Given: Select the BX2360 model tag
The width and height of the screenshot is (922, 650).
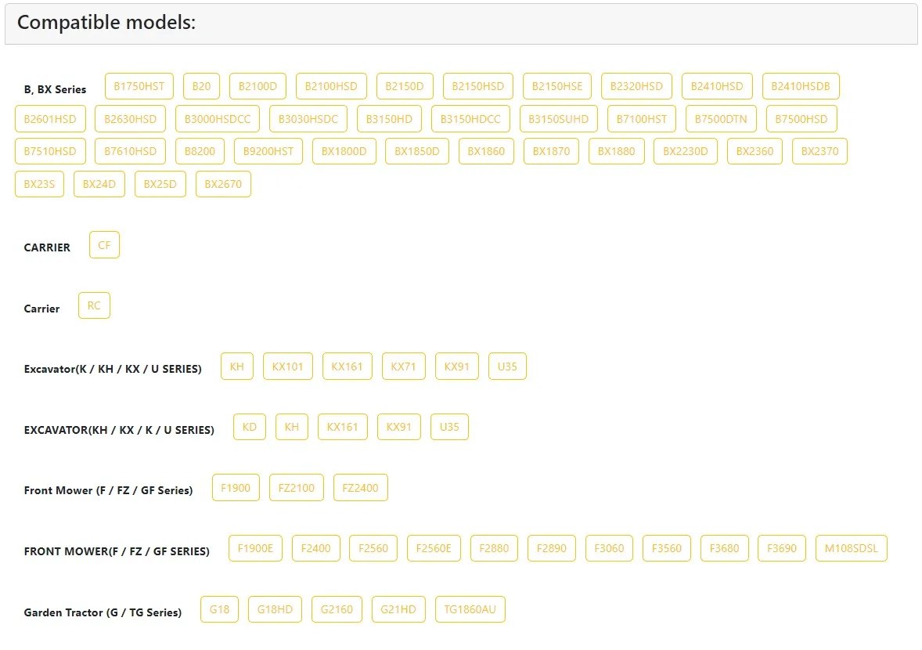Looking at the screenshot, I should click(x=755, y=151).
